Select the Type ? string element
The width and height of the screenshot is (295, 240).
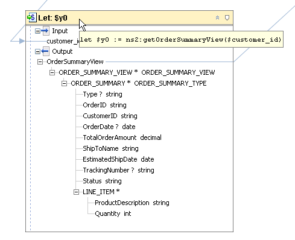pyautogui.click(x=103, y=94)
